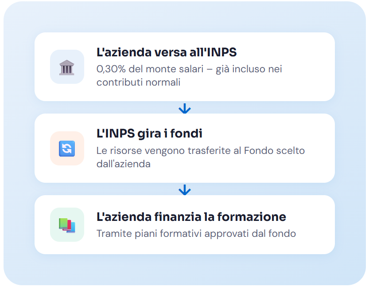The image size is (369, 287).
Task: Click the bank building icon
Action: (67, 67)
